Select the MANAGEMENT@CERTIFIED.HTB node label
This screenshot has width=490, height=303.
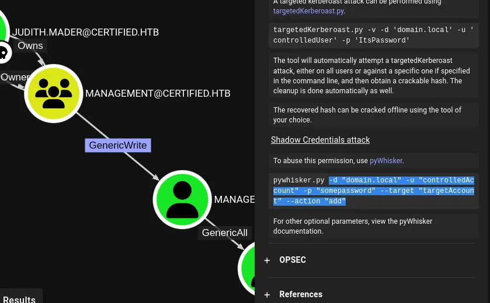pos(158,93)
